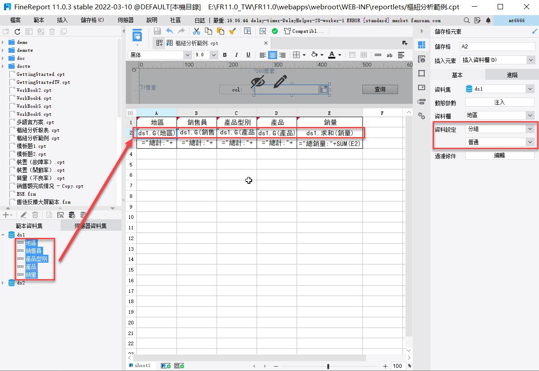
Task: Click the search magnifier in title bar
Action: tap(467, 20)
